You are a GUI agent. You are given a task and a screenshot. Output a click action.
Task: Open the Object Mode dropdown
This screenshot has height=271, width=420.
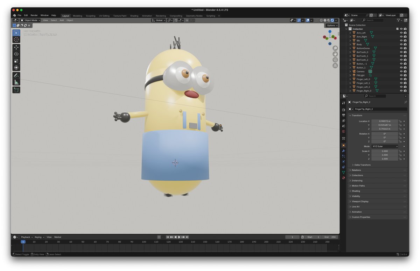click(30, 20)
